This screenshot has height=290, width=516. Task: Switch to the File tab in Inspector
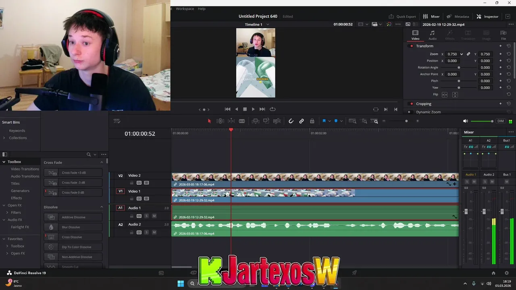504,35
